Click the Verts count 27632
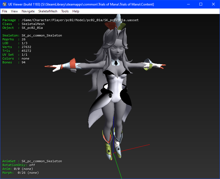This screenshot has height=179, width=220. (26, 47)
